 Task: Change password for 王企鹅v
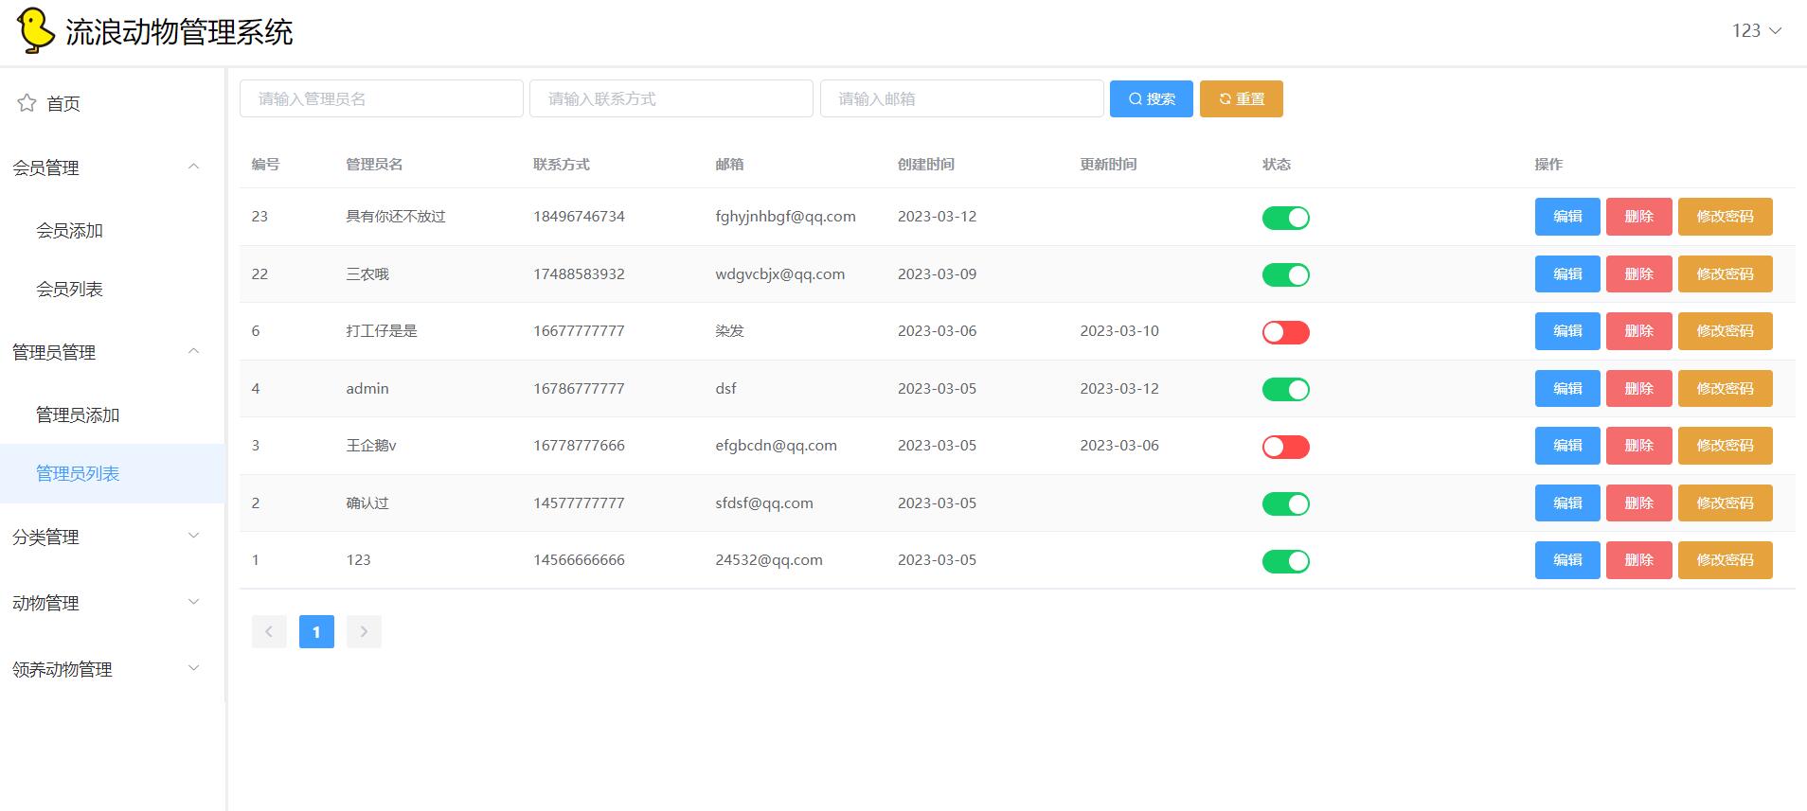tap(1725, 446)
